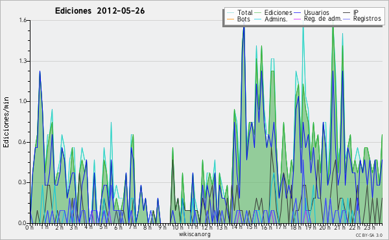The width and height of the screenshot is (389, 240).
Task: Click the 'Ediciones/min' vertical axis label
Action: pyautogui.click(x=6, y=122)
